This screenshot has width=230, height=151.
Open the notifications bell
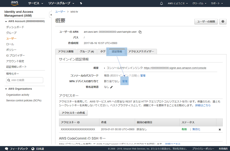tap(161, 3)
